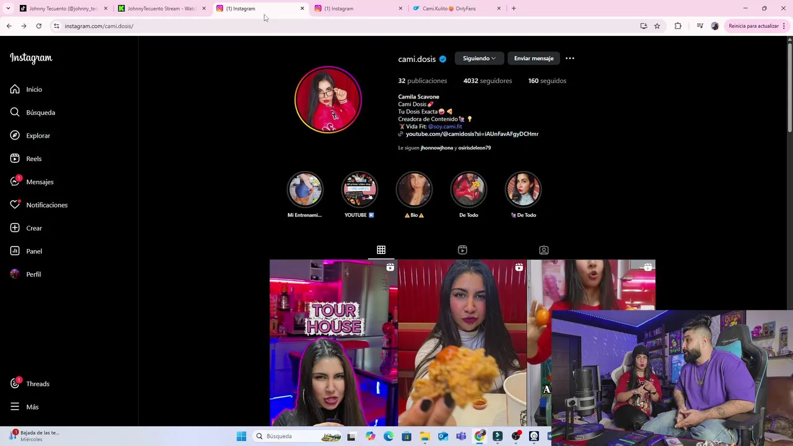Open Chrome profile avatar
This screenshot has height=446, width=793.
715,26
